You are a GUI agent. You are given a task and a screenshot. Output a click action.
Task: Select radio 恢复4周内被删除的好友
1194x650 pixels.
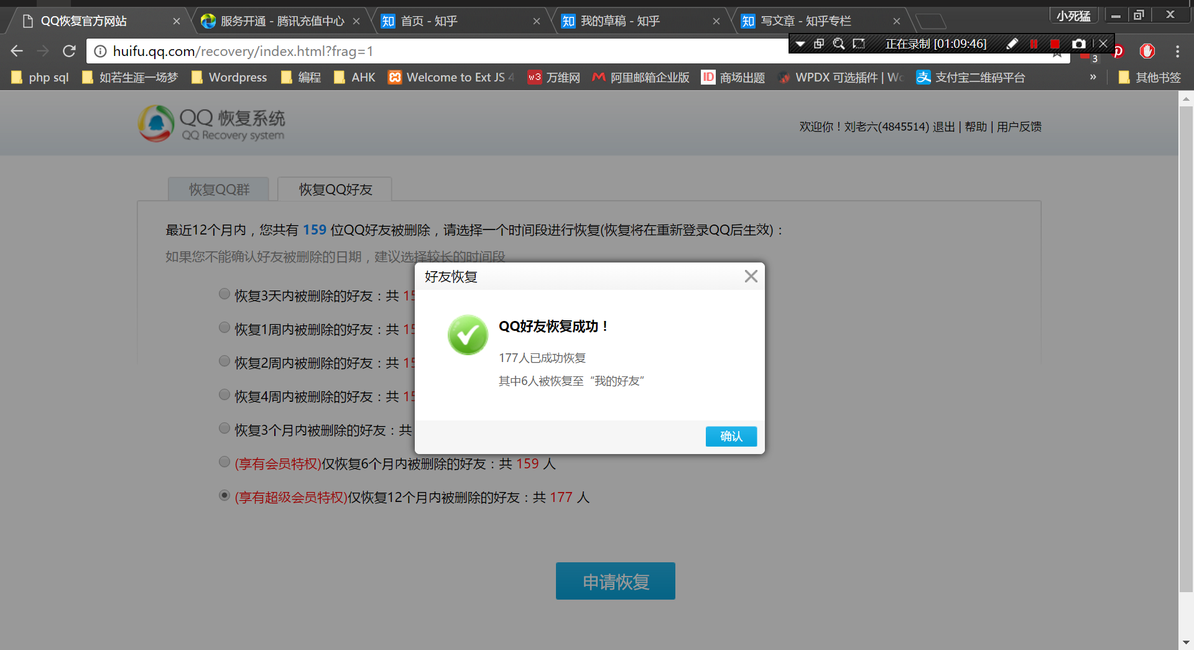[x=224, y=395]
